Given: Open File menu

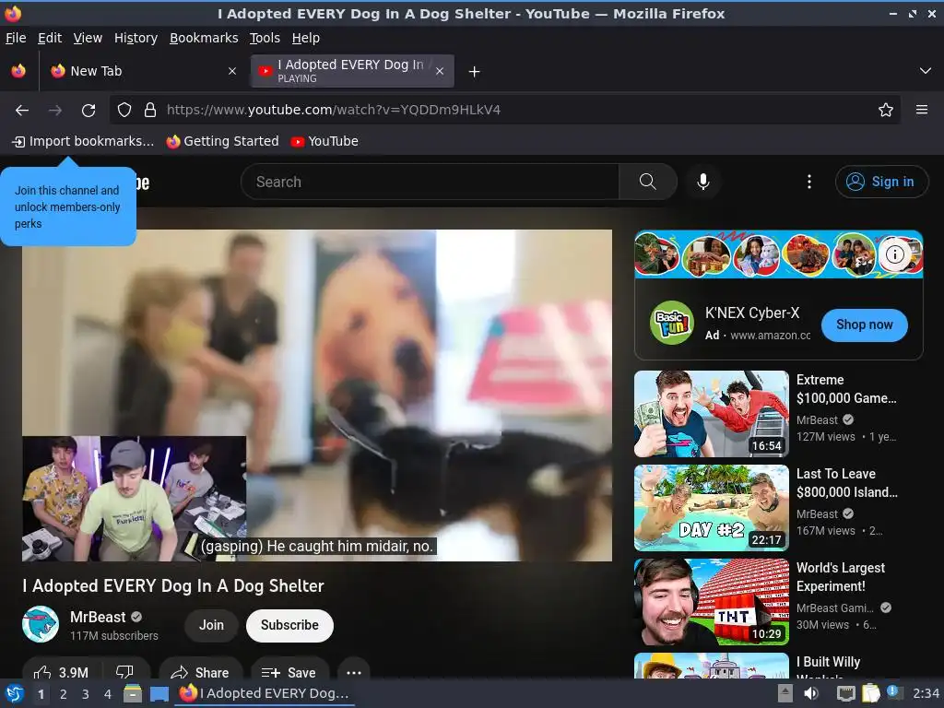Looking at the screenshot, I should (x=16, y=38).
